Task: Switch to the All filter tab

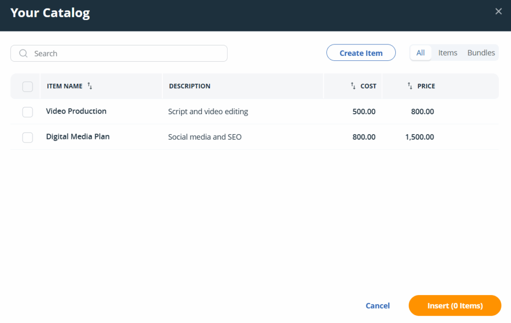Action: (x=421, y=53)
